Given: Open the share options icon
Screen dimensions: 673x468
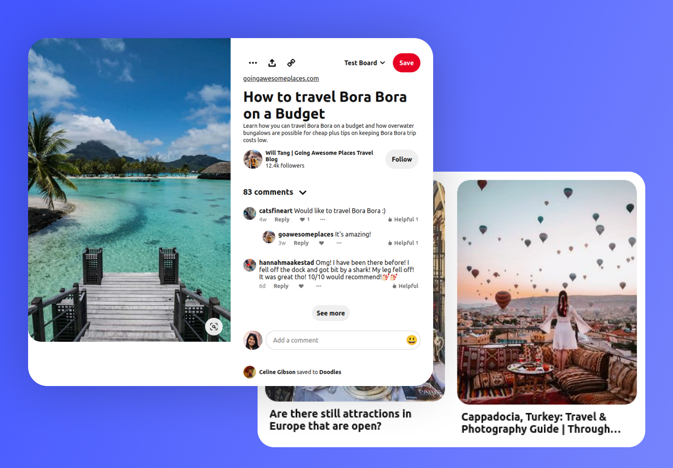Looking at the screenshot, I should 272,63.
